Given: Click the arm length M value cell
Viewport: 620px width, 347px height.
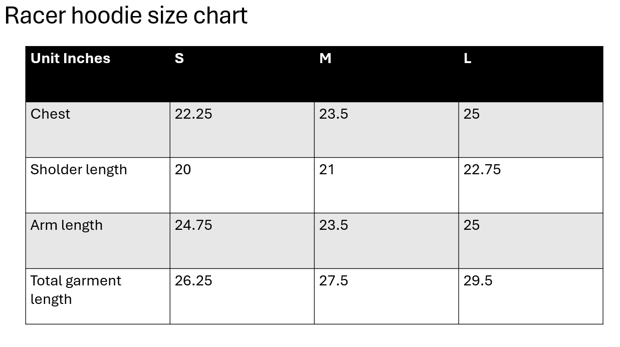Looking at the screenshot, I should pyautogui.click(x=334, y=225).
